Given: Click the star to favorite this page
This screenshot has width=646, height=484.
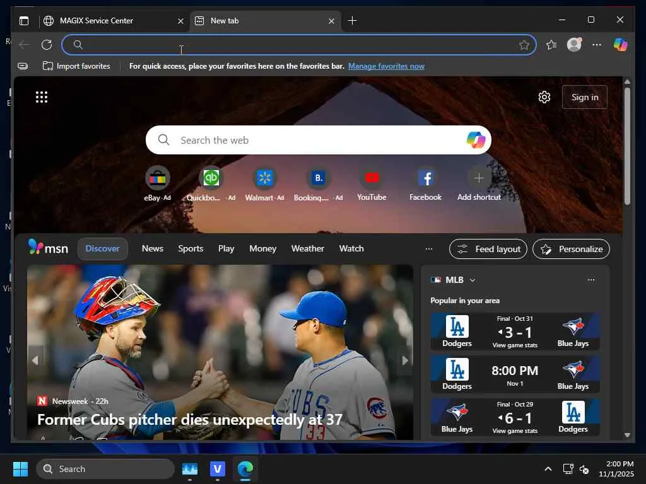Looking at the screenshot, I should (524, 45).
